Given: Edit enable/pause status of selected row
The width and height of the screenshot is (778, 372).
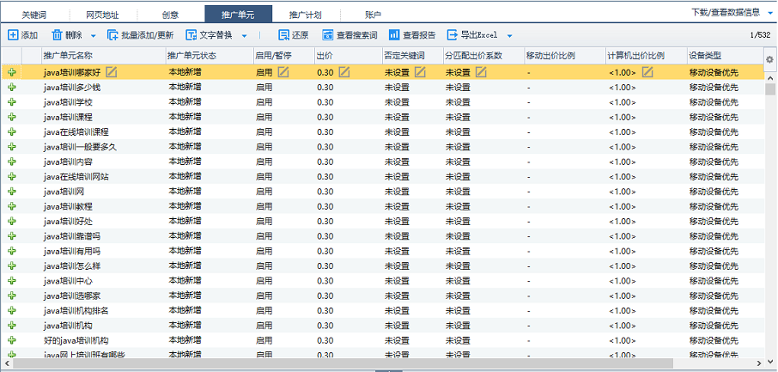Looking at the screenshot, I should (283, 72).
